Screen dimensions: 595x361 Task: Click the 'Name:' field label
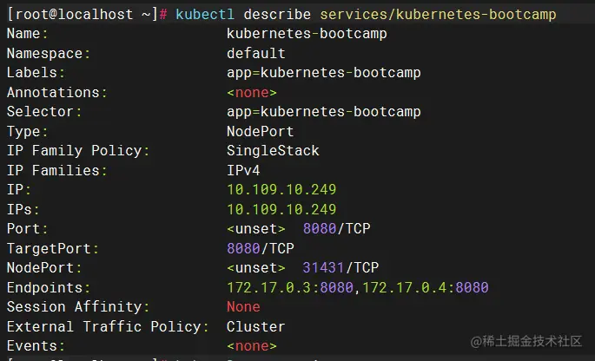[x=27, y=33]
